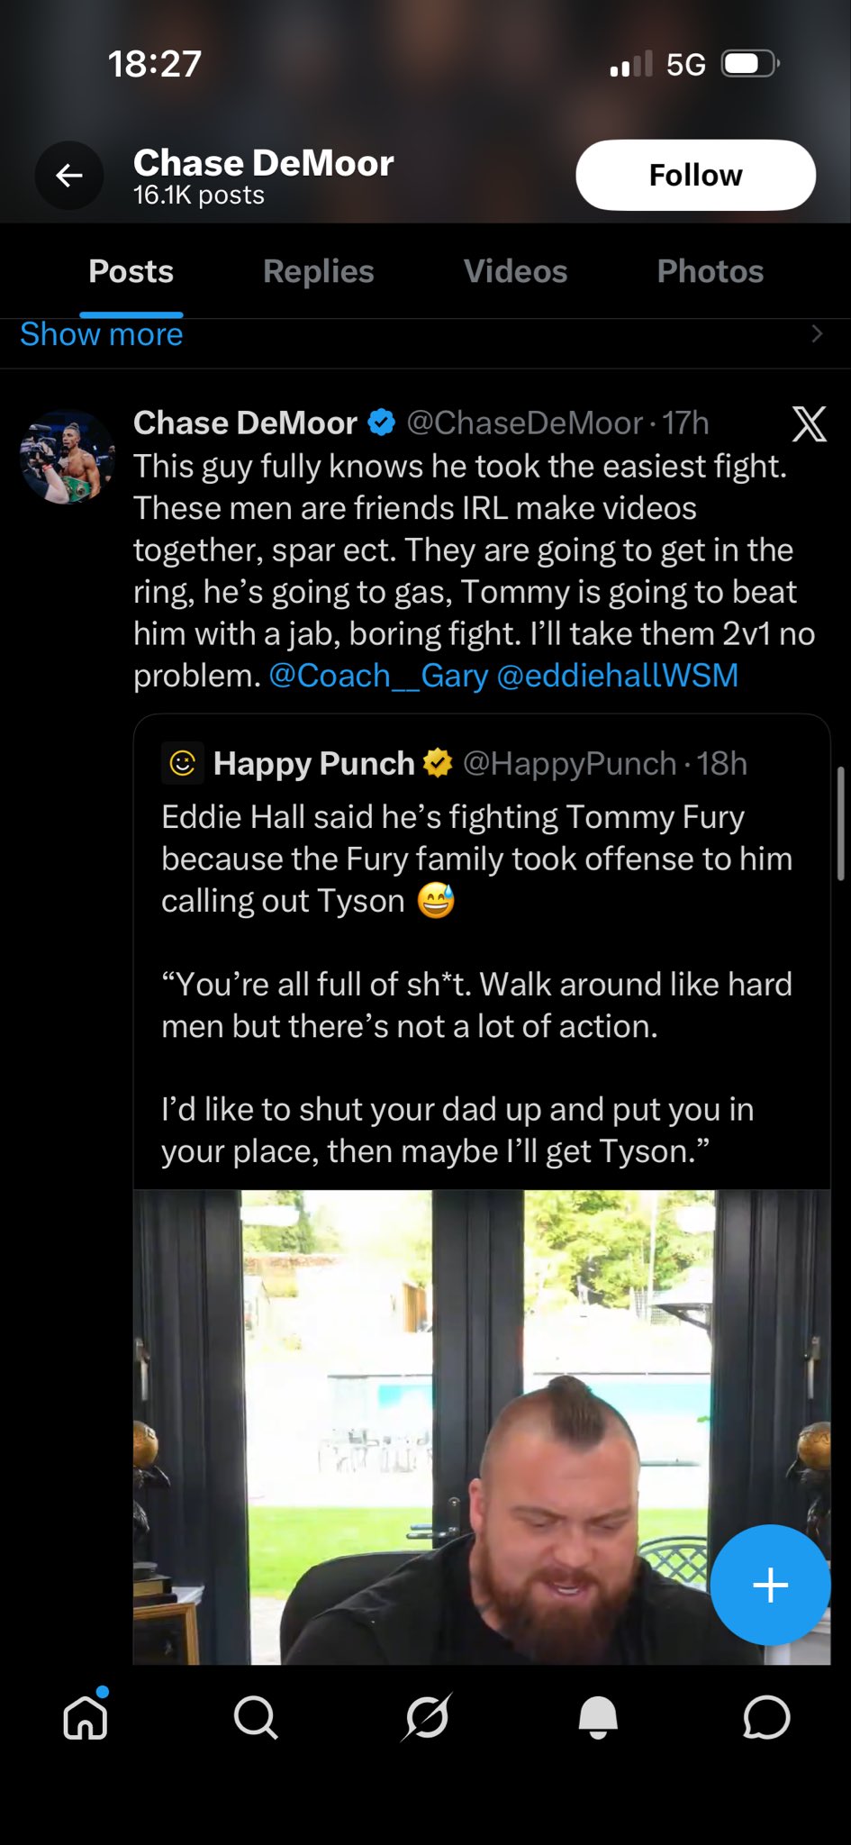Tap the back arrow button
The width and height of the screenshot is (851, 1845).
[x=69, y=176]
